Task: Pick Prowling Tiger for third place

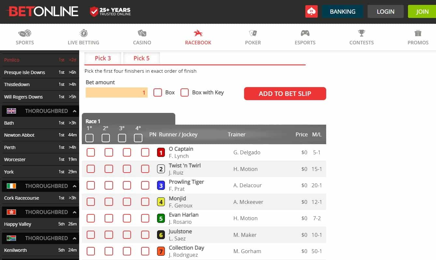Action: click(127, 185)
